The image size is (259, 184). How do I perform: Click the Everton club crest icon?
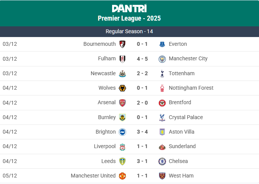tap(162, 44)
